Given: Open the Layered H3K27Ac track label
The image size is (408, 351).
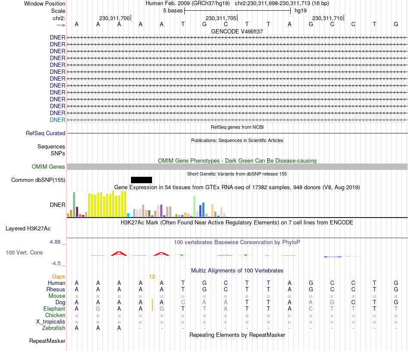Looking at the screenshot, I should tap(28, 229).
